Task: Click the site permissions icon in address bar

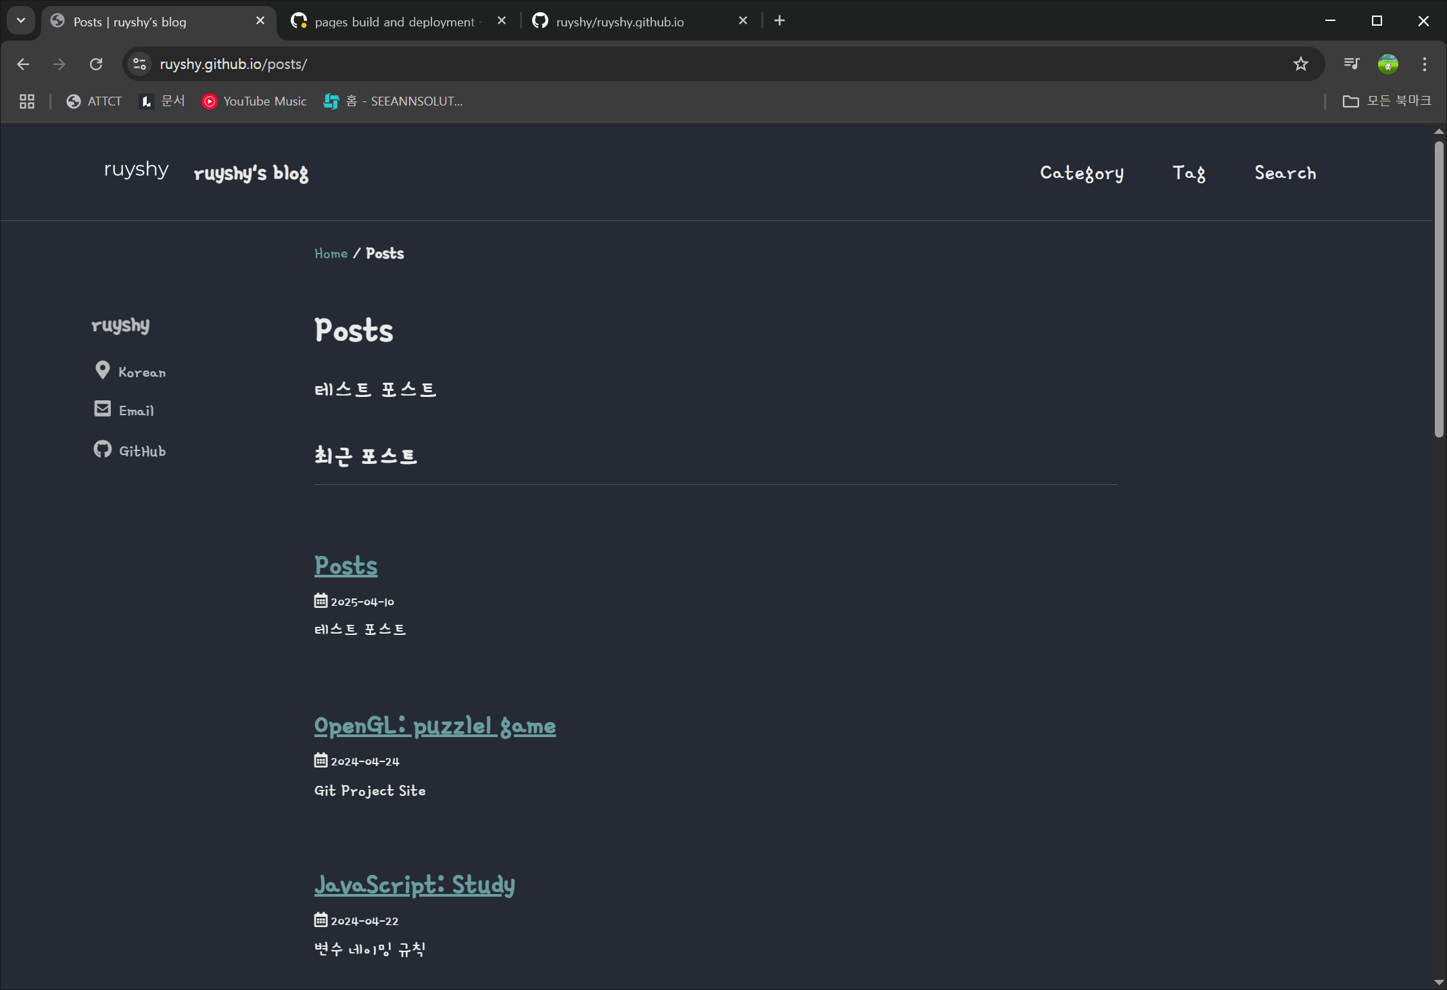Action: [139, 64]
